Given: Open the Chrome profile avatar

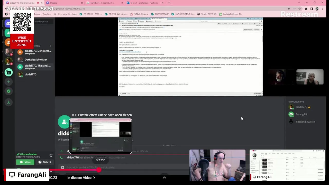Looking at the screenshot, I should 317,9.
